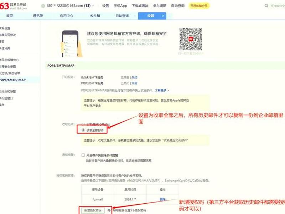Viewport: 285px width, 214px height.
Task: Click the 操作 column header
Action: pyautogui.click(x=162, y=190)
